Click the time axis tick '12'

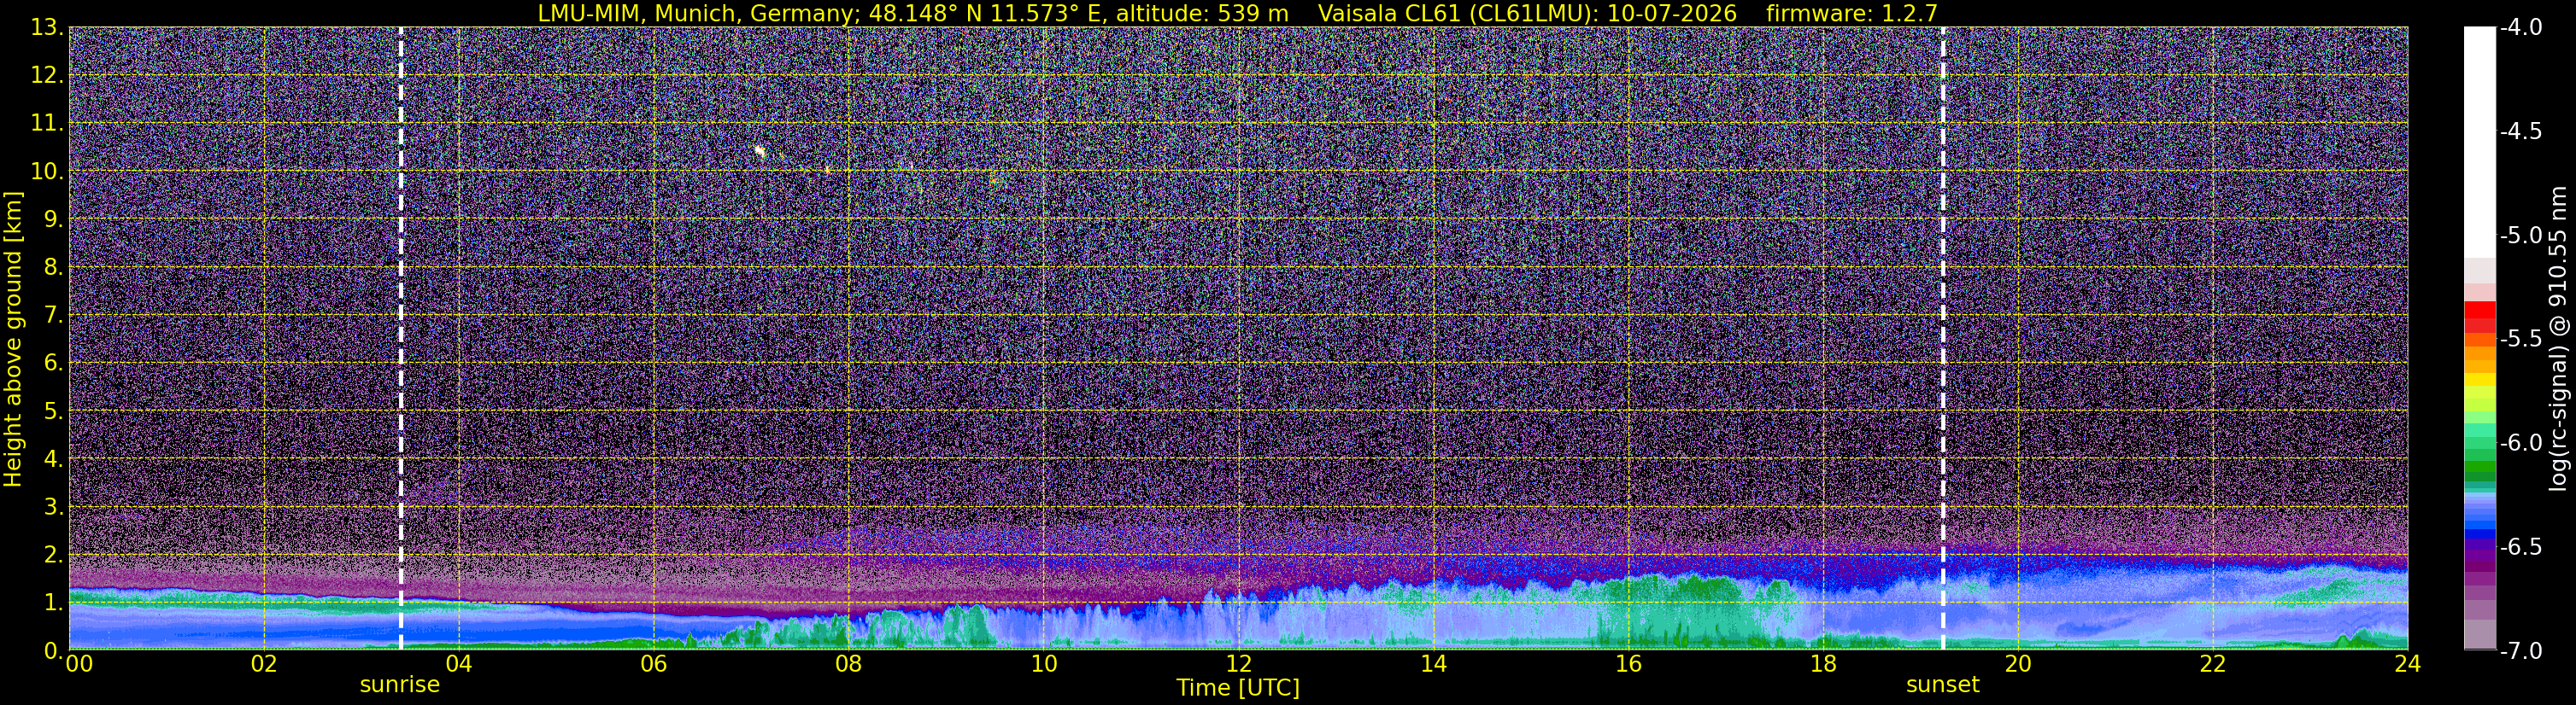[1238, 664]
